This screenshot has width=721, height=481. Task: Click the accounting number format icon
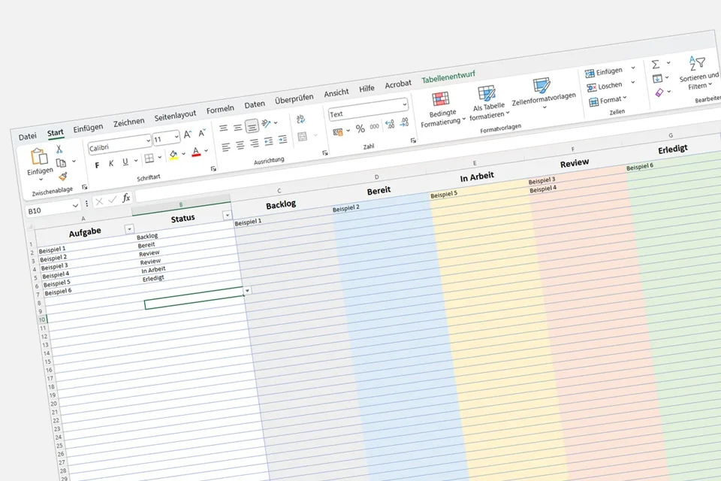point(338,132)
